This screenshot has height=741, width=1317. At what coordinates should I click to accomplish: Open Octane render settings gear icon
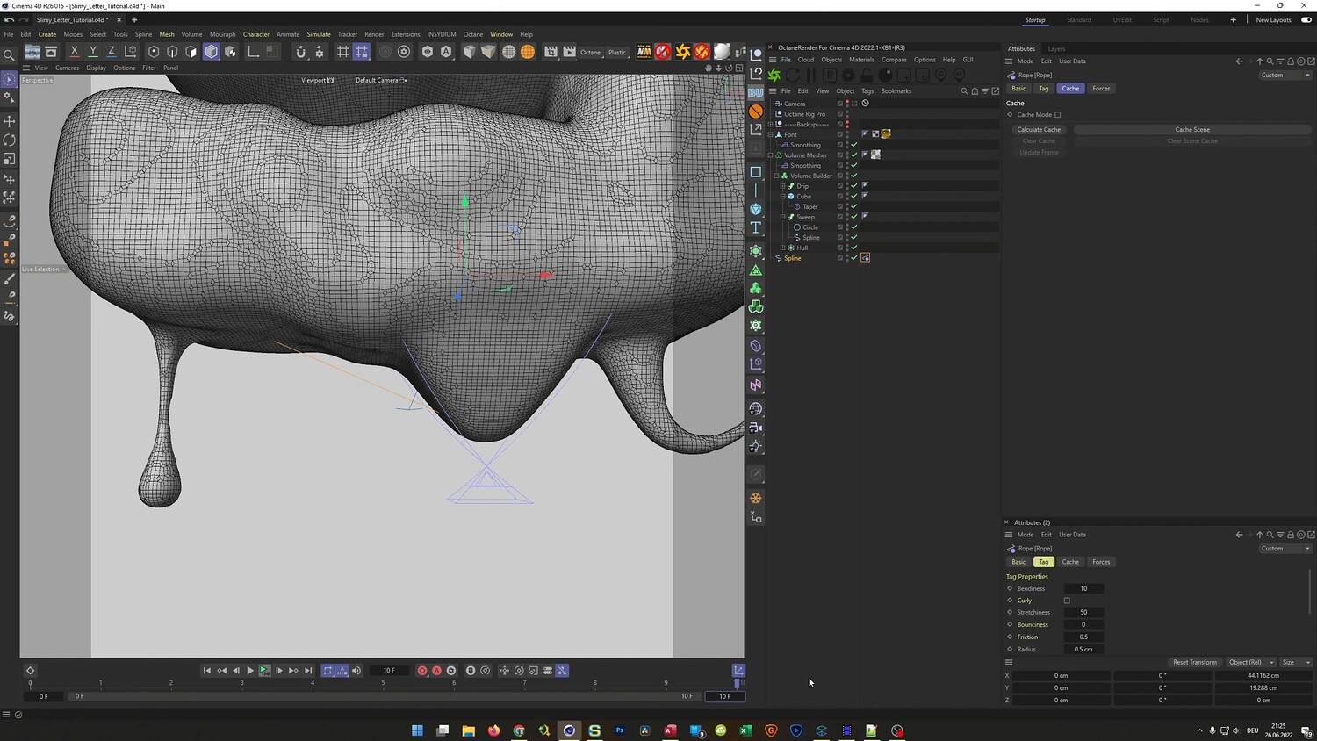848,76
